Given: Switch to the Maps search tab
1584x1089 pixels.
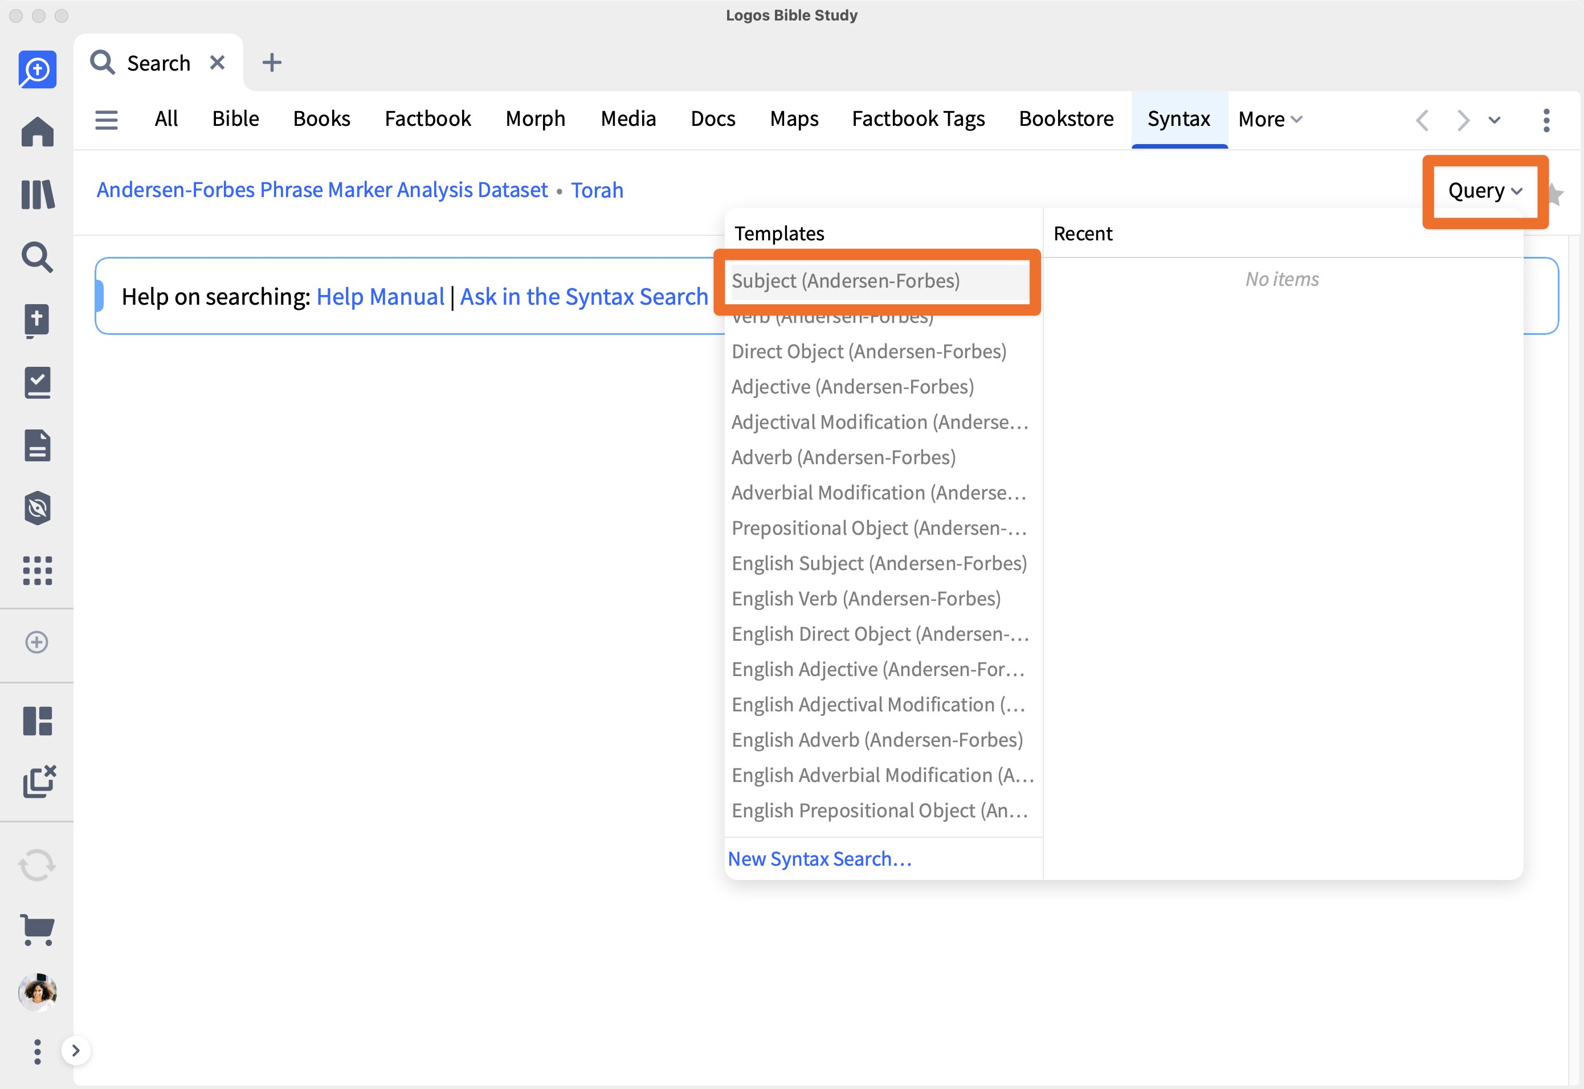Looking at the screenshot, I should (x=794, y=118).
